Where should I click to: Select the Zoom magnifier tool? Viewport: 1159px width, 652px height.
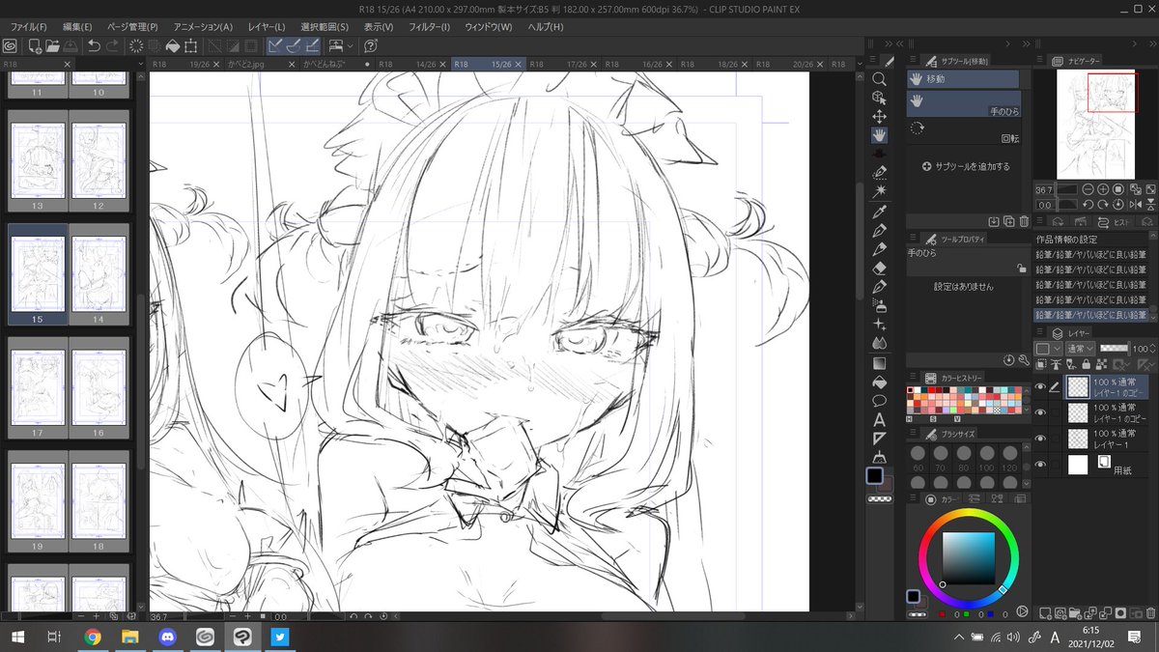tap(879, 79)
